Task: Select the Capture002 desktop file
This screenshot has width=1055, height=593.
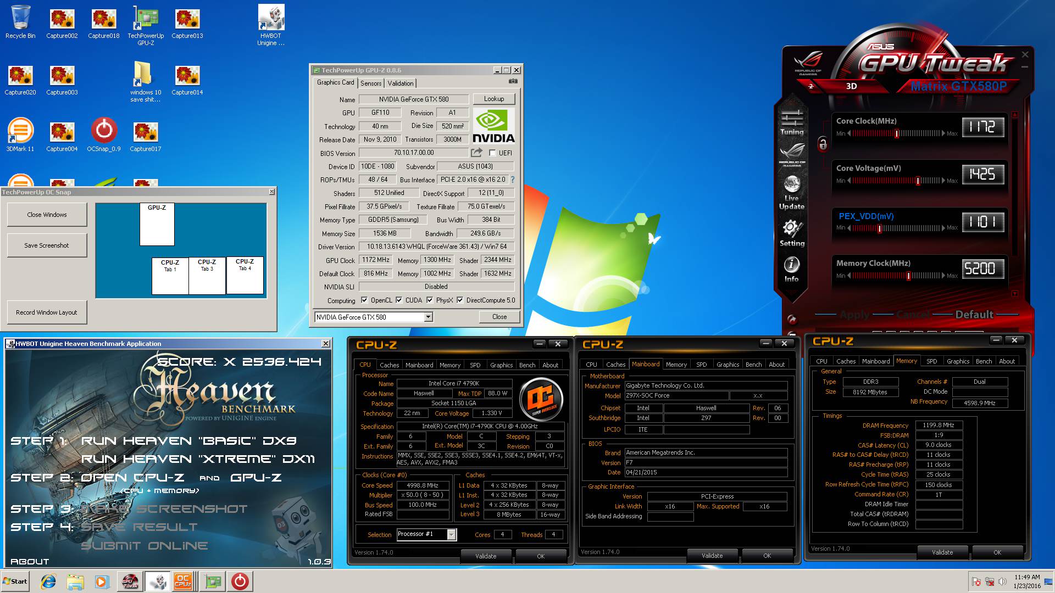Action: pyautogui.click(x=62, y=24)
